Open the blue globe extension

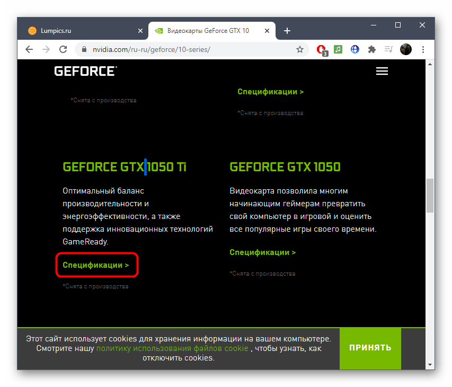click(355, 50)
